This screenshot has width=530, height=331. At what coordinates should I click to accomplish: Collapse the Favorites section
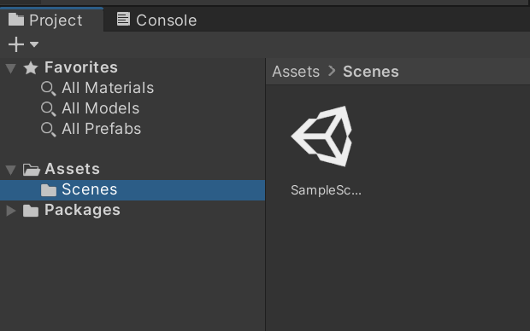tap(11, 68)
